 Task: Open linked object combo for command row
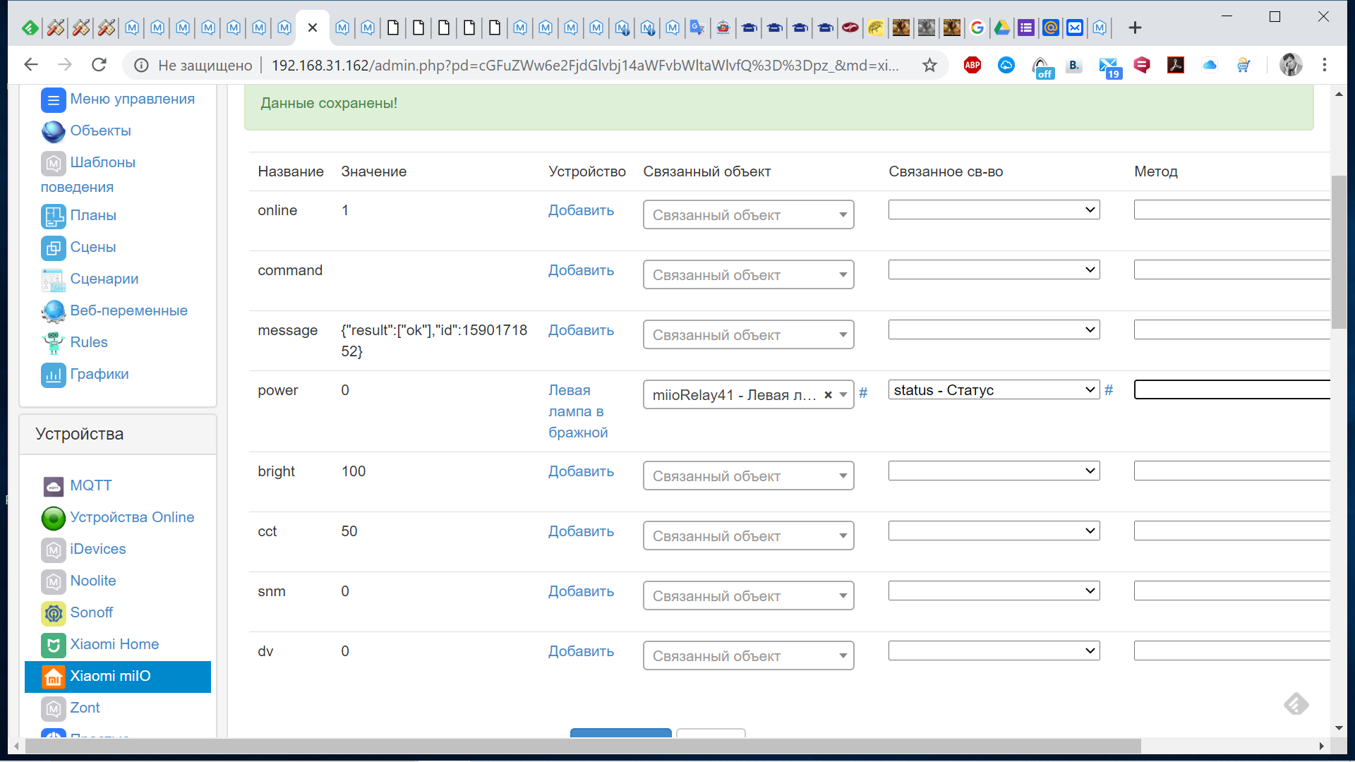748,275
